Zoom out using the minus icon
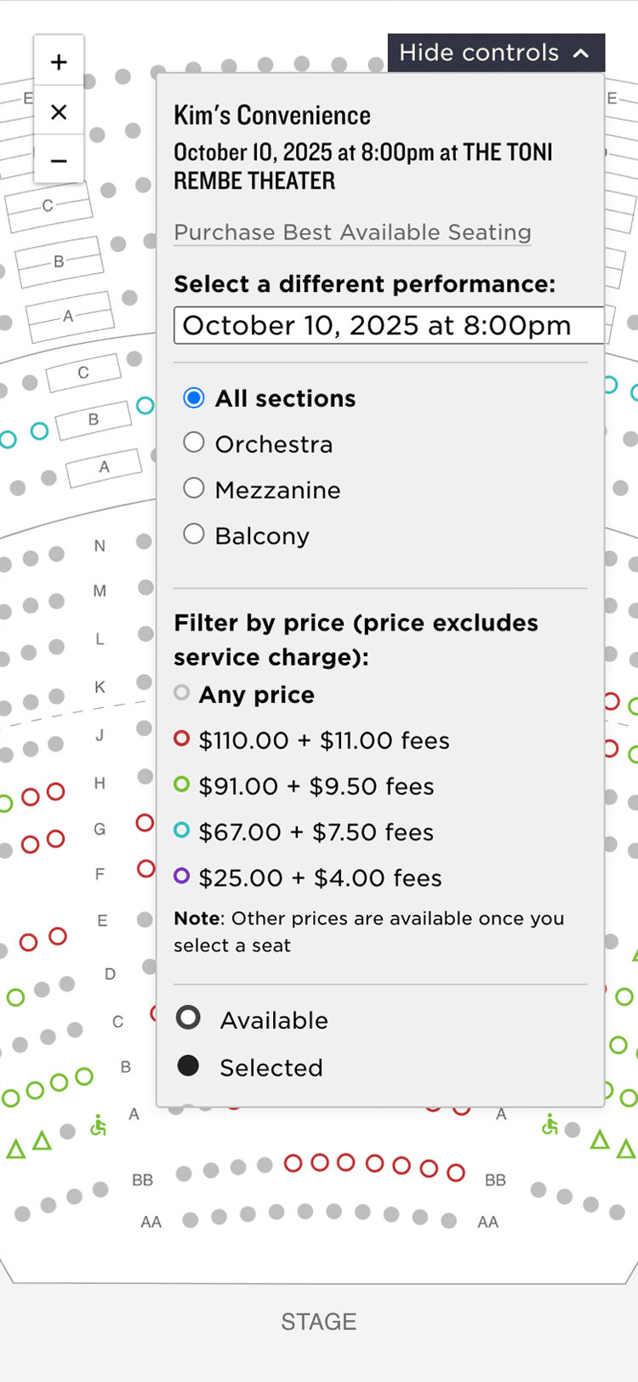Image resolution: width=638 pixels, height=1382 pixels. [x=59, y=160]
